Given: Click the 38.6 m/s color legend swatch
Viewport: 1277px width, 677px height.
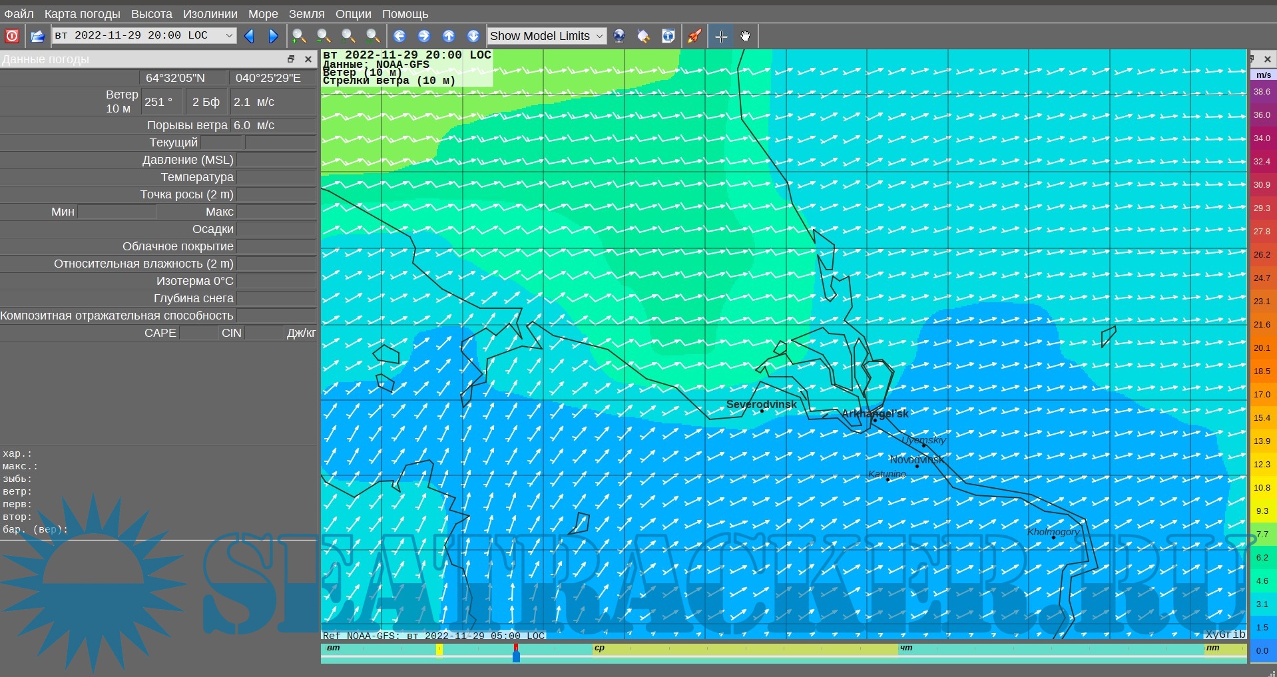Looking at the screenshot, I should point(1262,92).
